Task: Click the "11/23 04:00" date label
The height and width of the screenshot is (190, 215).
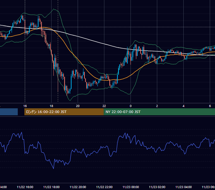Action: click(x=184, y=187)
